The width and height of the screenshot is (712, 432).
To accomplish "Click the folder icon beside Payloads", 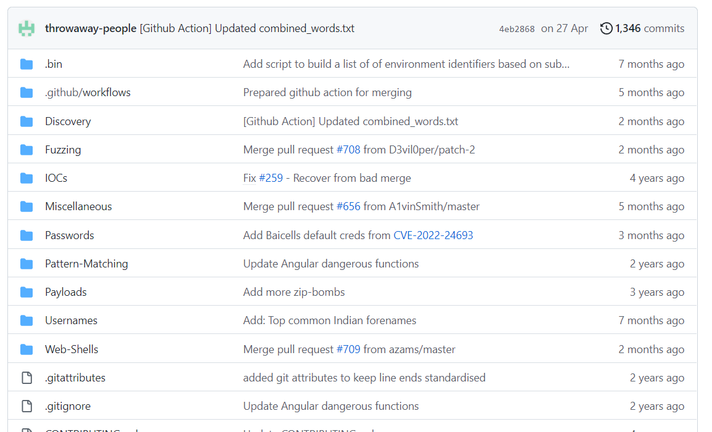I will click(x=27, y=291).
